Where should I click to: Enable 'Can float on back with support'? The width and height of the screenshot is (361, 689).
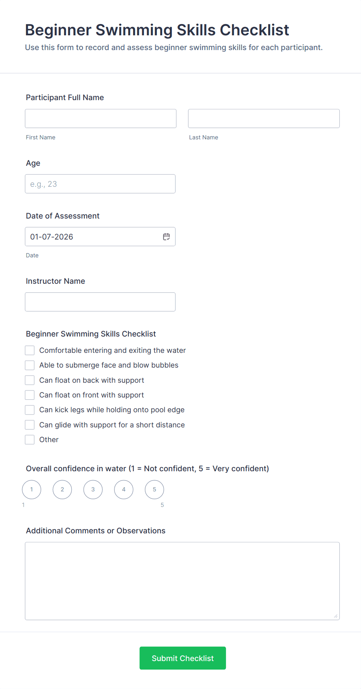click(x=30, y=380)
